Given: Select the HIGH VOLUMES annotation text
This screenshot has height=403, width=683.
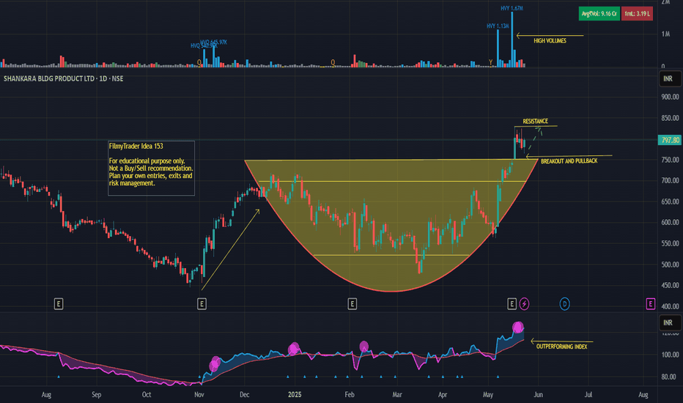Looking at the screenshot, I should tap(550, 40).
